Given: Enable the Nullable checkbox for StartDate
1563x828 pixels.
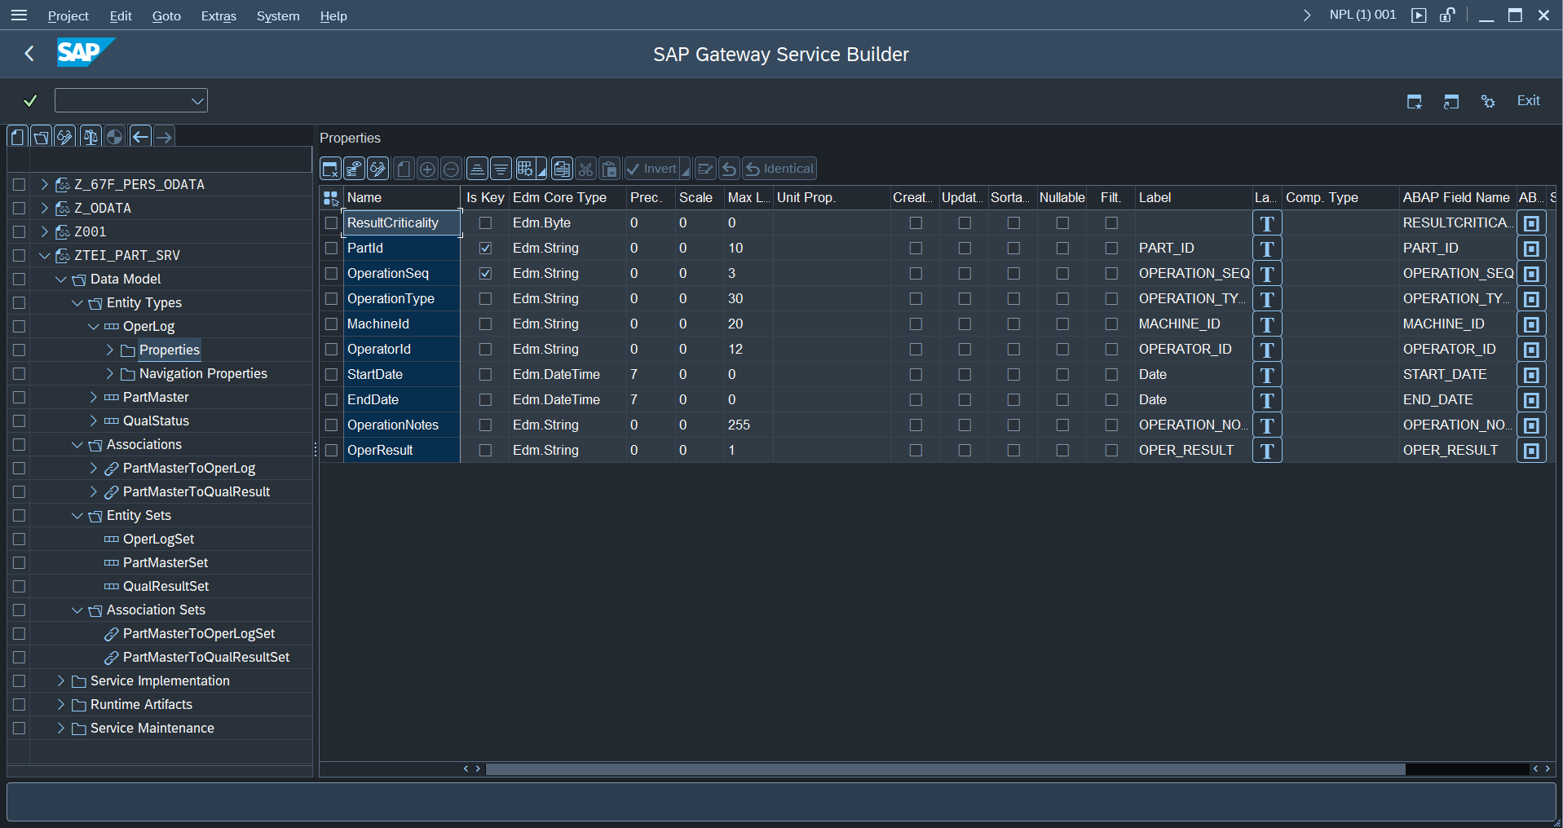Looking at the screenshot, I should (x=1062, y=374).
